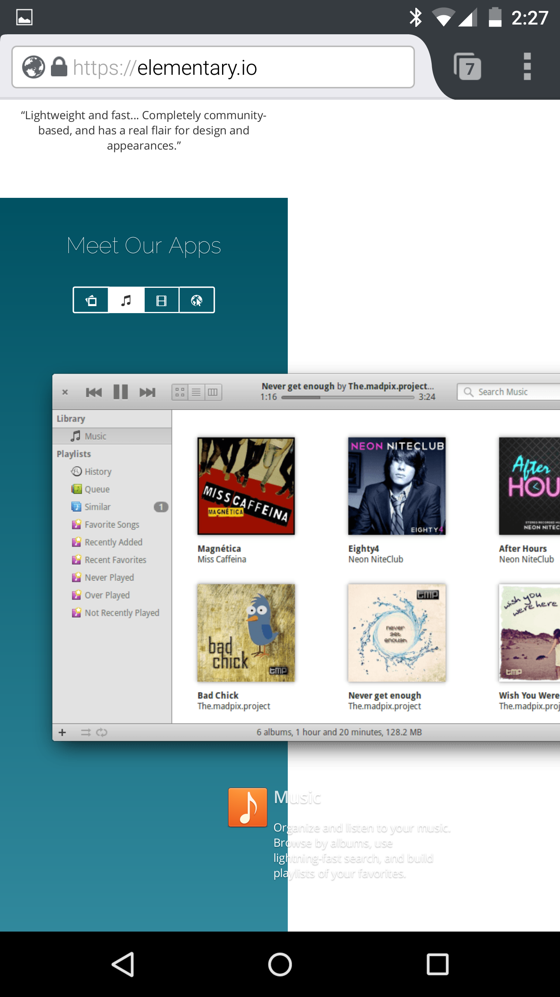Tap the padlock security icon in URL bar
The height and width of the screenshot is (997, 560).
tap(59, 67)
